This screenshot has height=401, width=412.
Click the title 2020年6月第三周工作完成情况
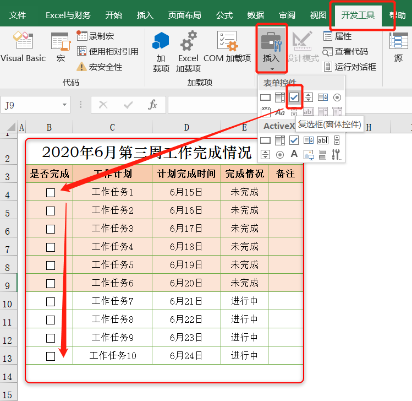147,152
